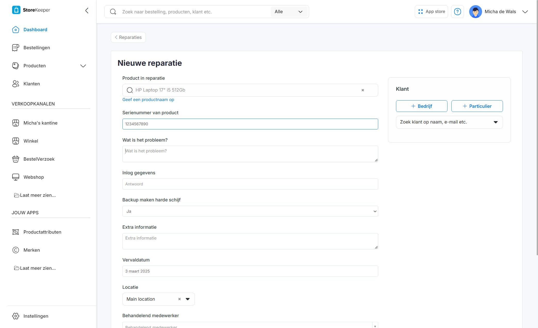Remove Main location selection
This screenshot has height=328, width=538.
pyautogui.click(x=179, y=299)
